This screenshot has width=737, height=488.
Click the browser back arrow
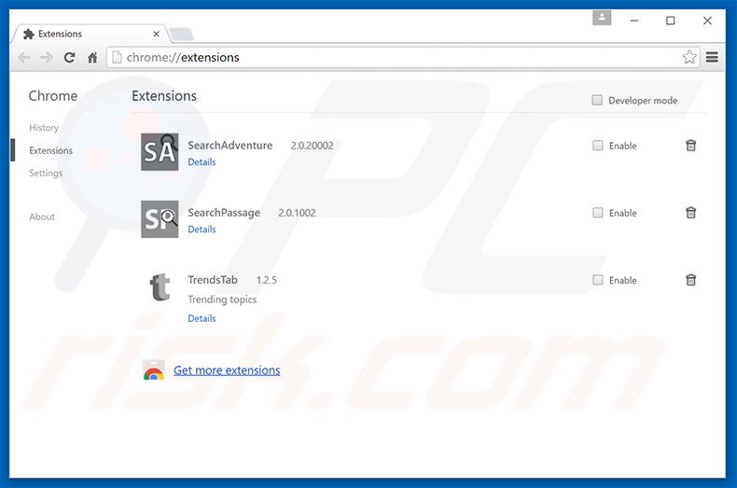tap(24, 58)
